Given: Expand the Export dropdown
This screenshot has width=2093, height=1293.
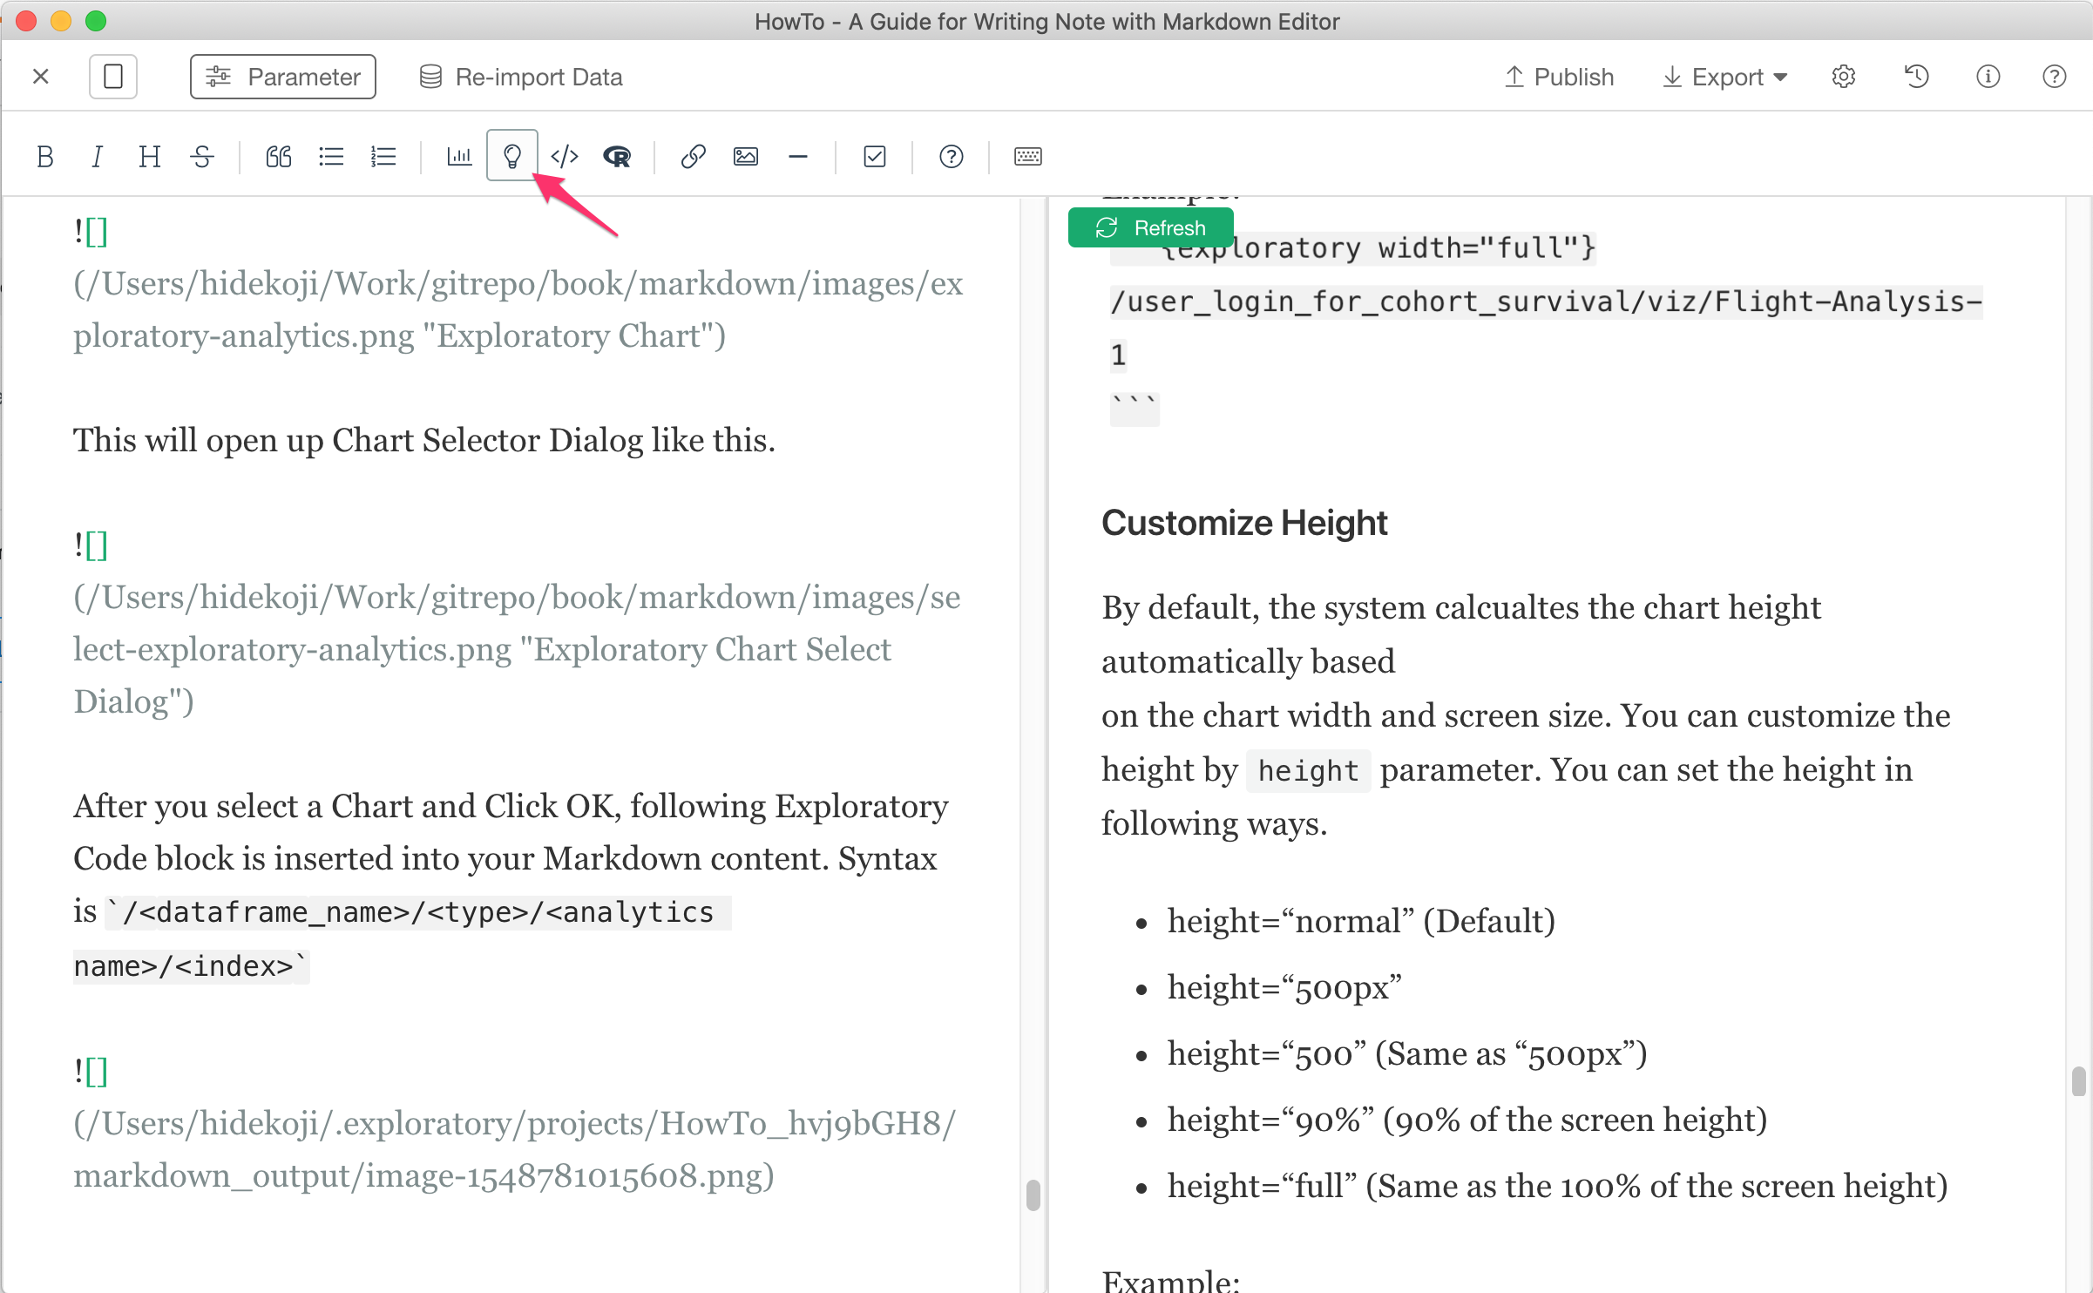Looking at the screenshot, I should point(1725,77).
